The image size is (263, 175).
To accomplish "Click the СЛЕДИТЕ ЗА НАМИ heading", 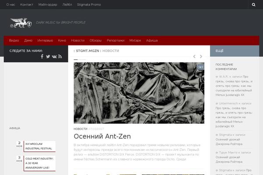I will pos(26,51).
